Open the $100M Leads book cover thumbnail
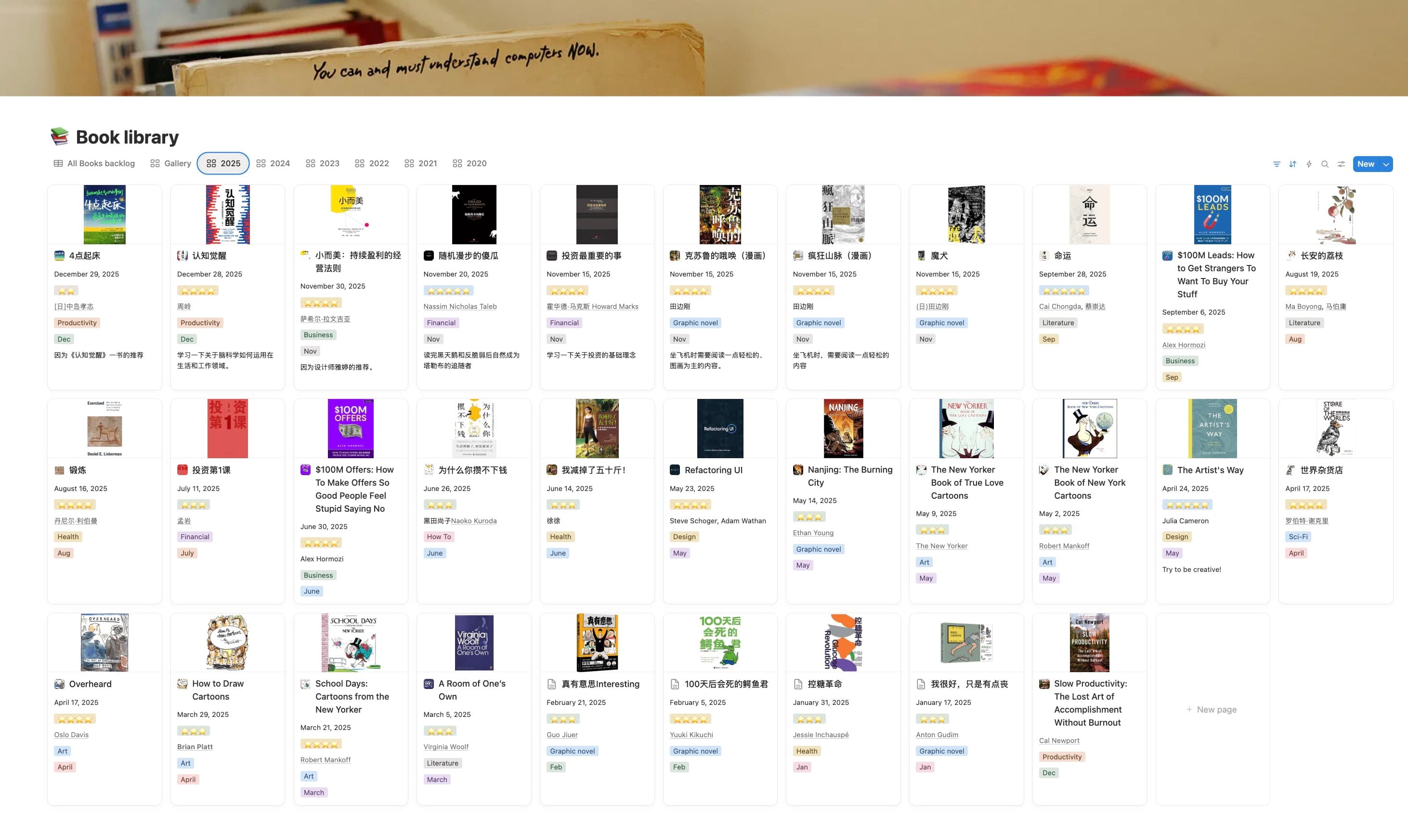Screen dimensions: 1408x822 coord(1212,214)
